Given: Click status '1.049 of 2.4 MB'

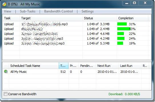Looking at the screenshot, I should pos(98,29).
